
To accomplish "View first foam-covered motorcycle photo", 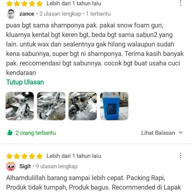I will pos(20,106).
